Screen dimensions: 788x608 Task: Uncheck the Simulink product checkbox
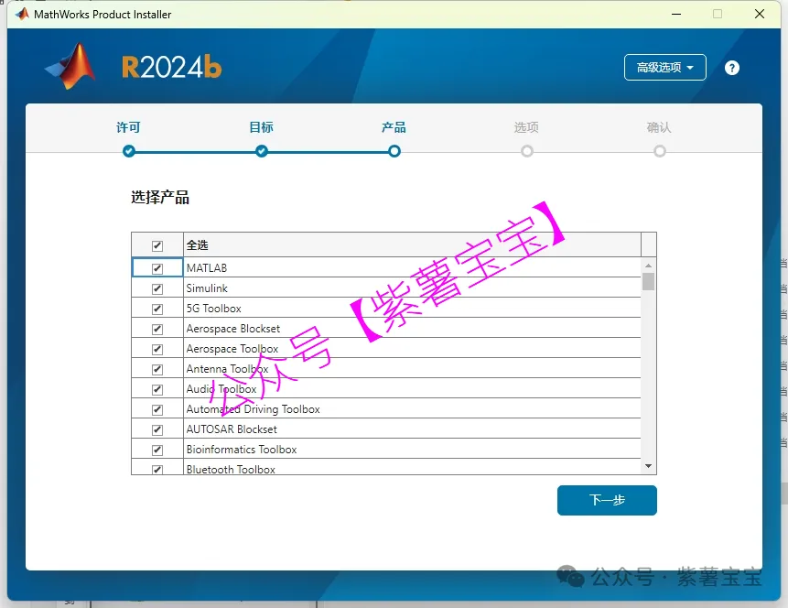(x=157, y=288)
